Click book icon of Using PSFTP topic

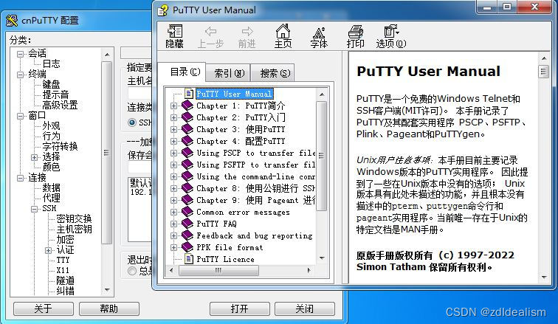(x=187, y=165)
